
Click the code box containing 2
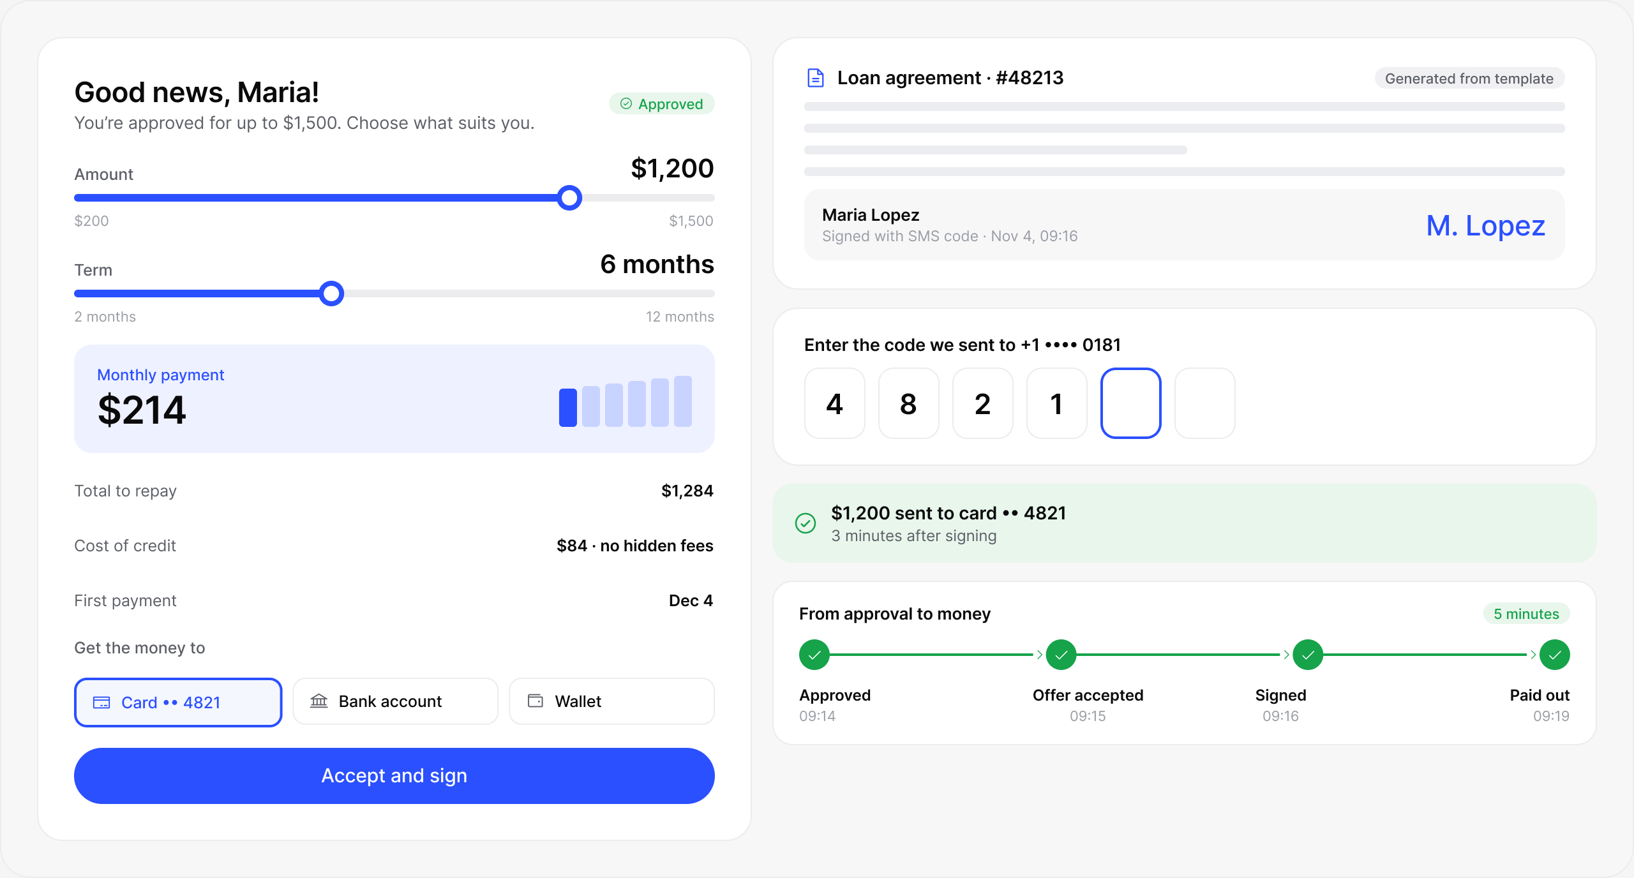click(983, 403)
